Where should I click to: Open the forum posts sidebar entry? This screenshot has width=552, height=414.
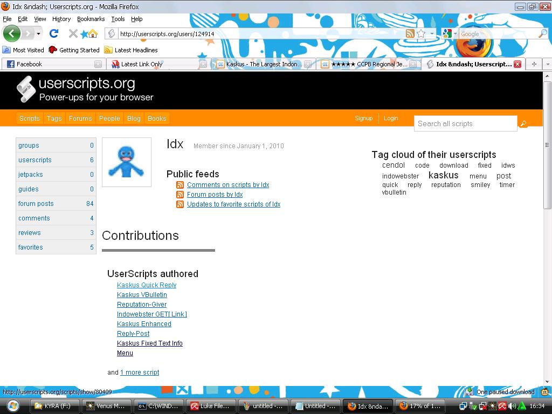[56, 203]
